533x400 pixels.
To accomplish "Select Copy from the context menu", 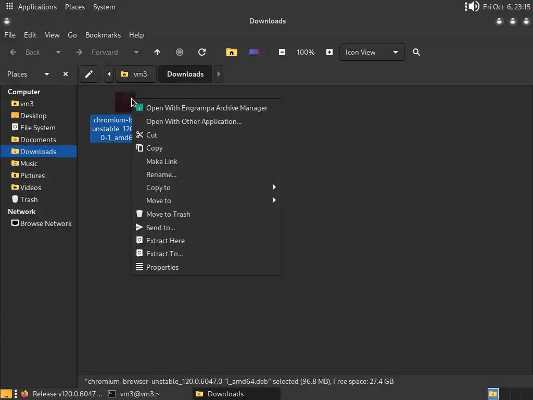I will [207, 148].
